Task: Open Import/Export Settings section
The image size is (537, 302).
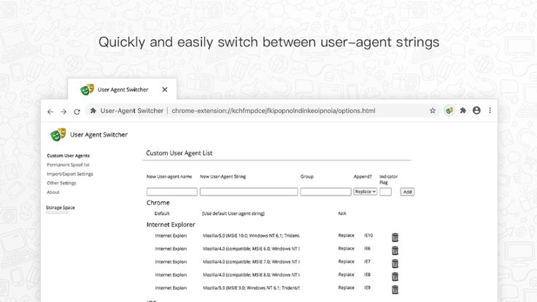Action: pos(70,174)
